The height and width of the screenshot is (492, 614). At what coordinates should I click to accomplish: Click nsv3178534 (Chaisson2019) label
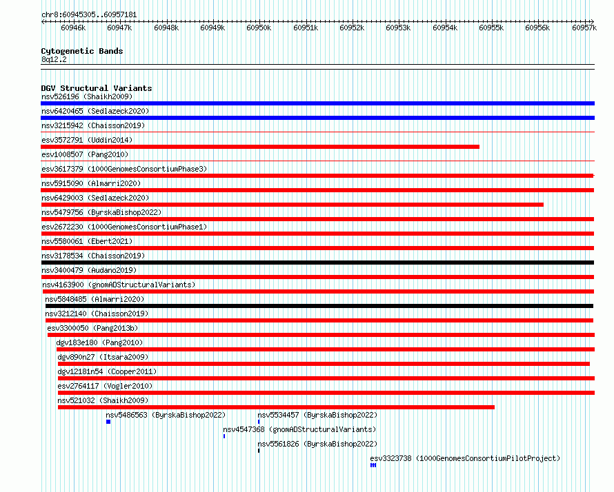pos(93,256)
